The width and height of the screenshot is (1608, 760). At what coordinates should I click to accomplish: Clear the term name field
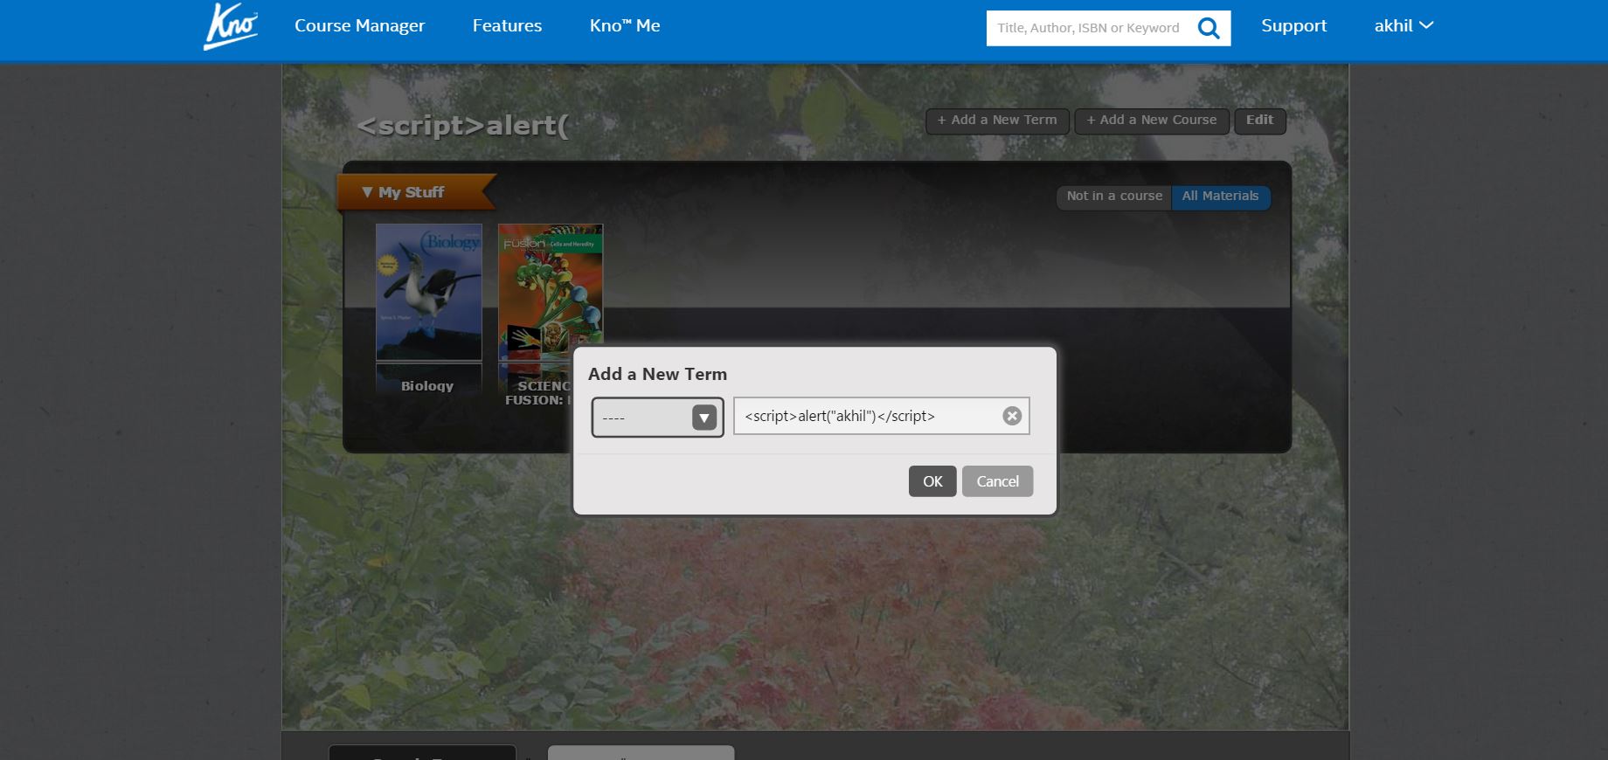tap(1012, 416)
